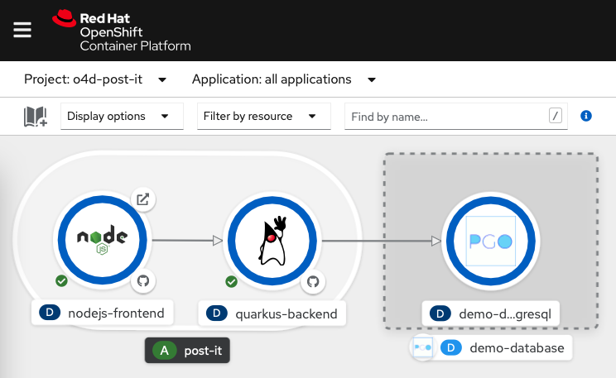Select the demo-d...gresql label
616x378 pixels.
pos(491,313)
